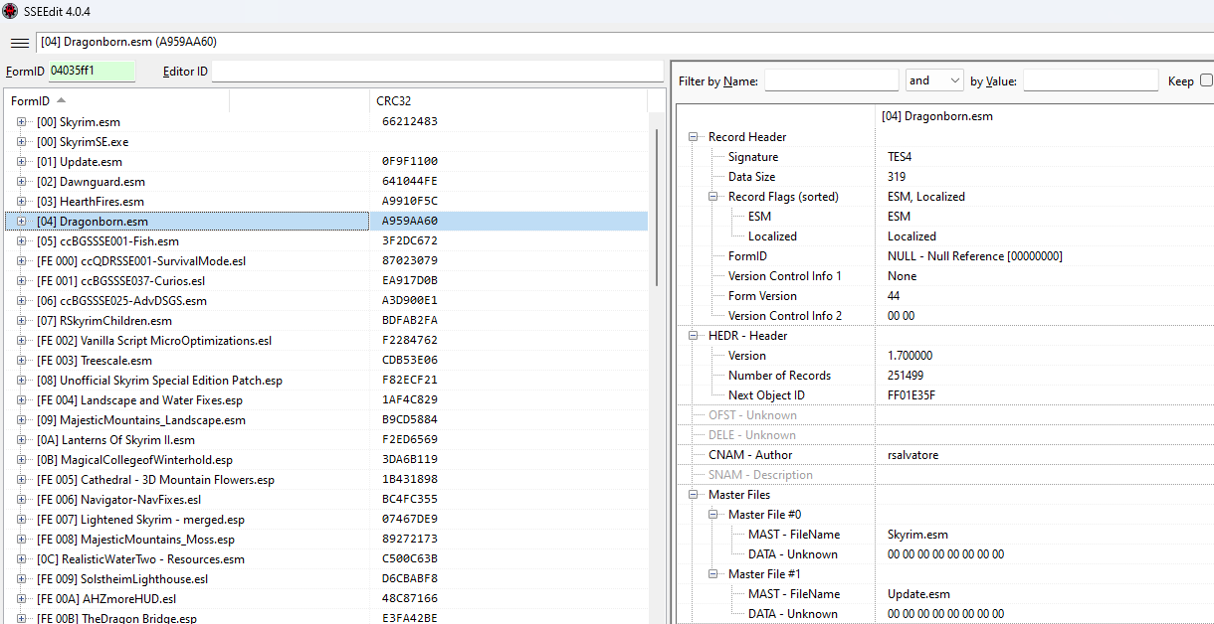This screenshot has width=1214, height=624.
Task: Sort the list by the FormID column header
Action: (x=30, y=100)
